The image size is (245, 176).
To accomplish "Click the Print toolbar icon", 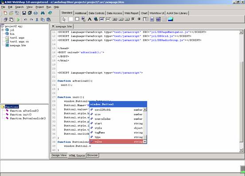I will [35, 13].
